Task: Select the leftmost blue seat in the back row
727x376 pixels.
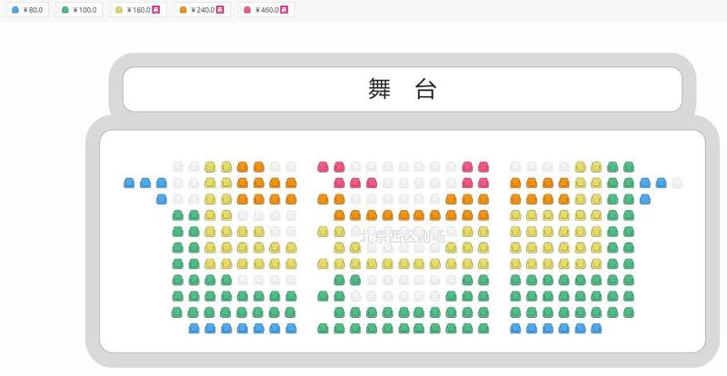Action: point(194,328)
